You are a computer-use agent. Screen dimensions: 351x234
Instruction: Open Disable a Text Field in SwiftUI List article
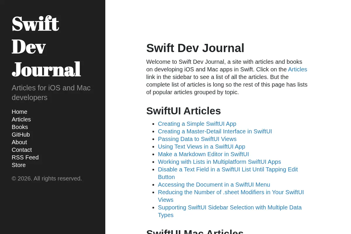click(x=228, y=173)
